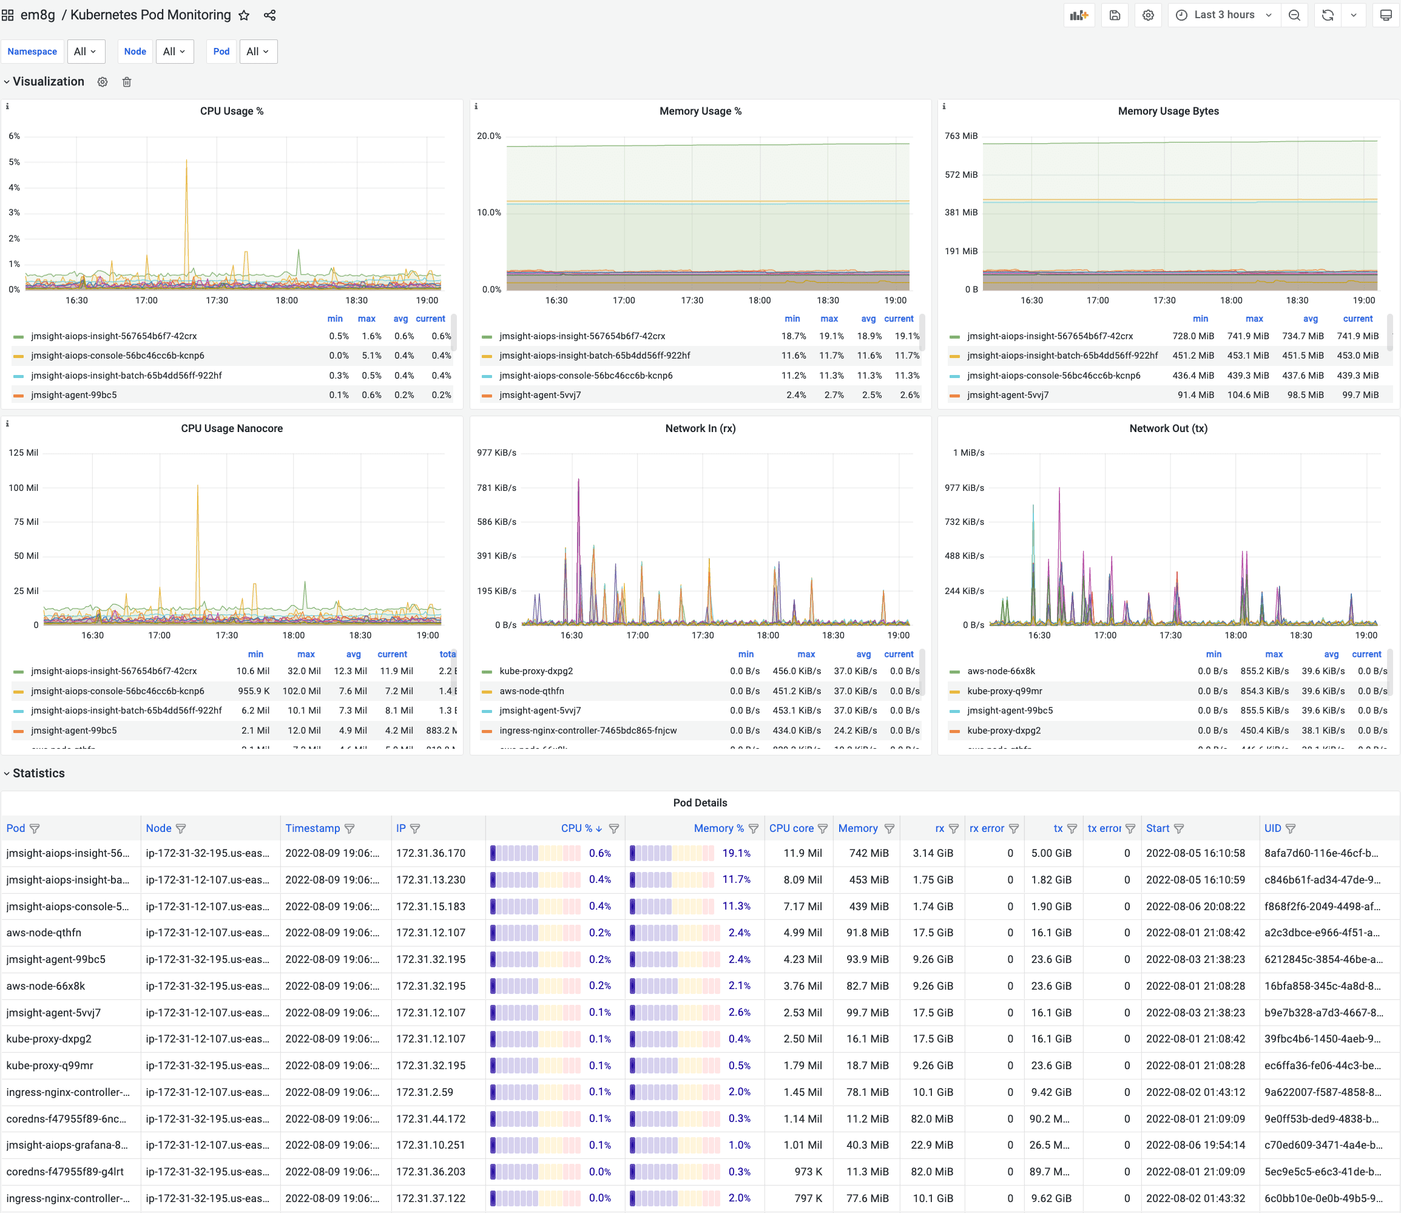Star the Kubernetes Pod Monitoring dashboard
The width and height of the screenshot is (1401, 1213).
click(x=245, y=15)
